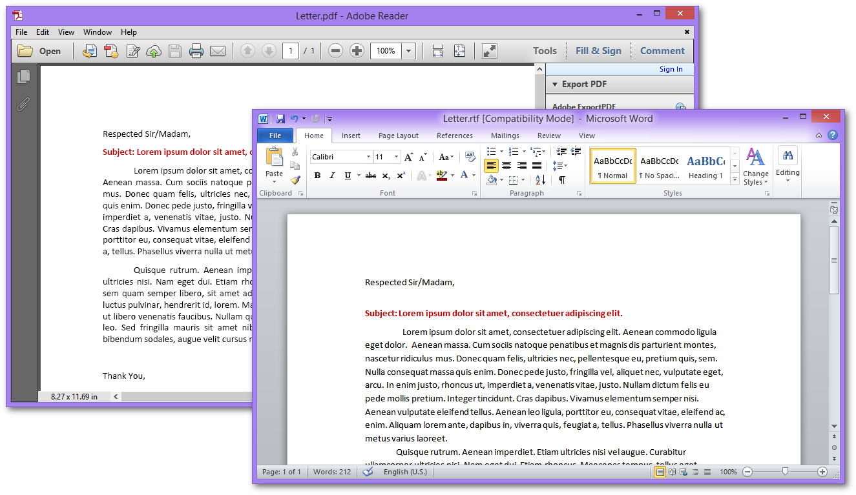Image resolution: width=856 pixels, height=495 pixels.
Task: Click font color A button in Word
Action: click(464, 176)
